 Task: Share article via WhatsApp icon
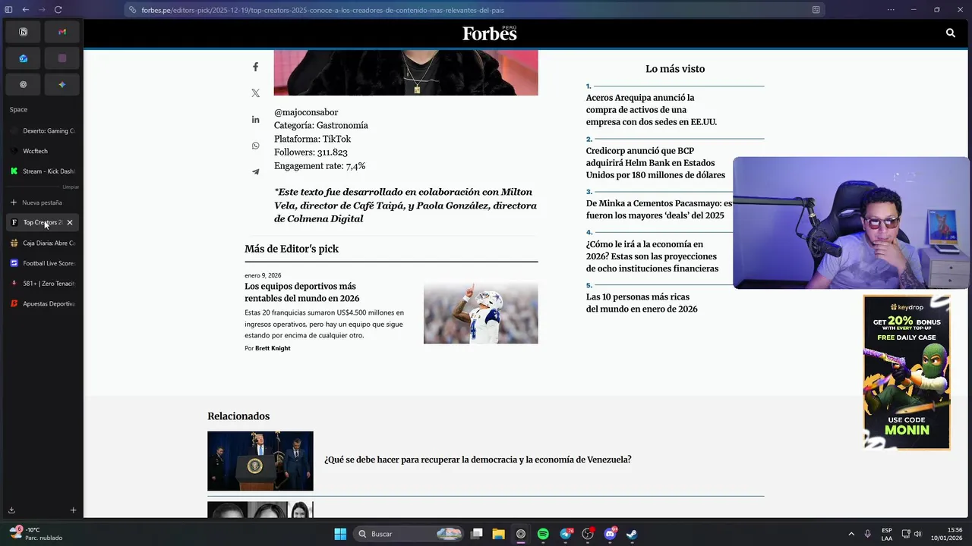click(255, 146)
